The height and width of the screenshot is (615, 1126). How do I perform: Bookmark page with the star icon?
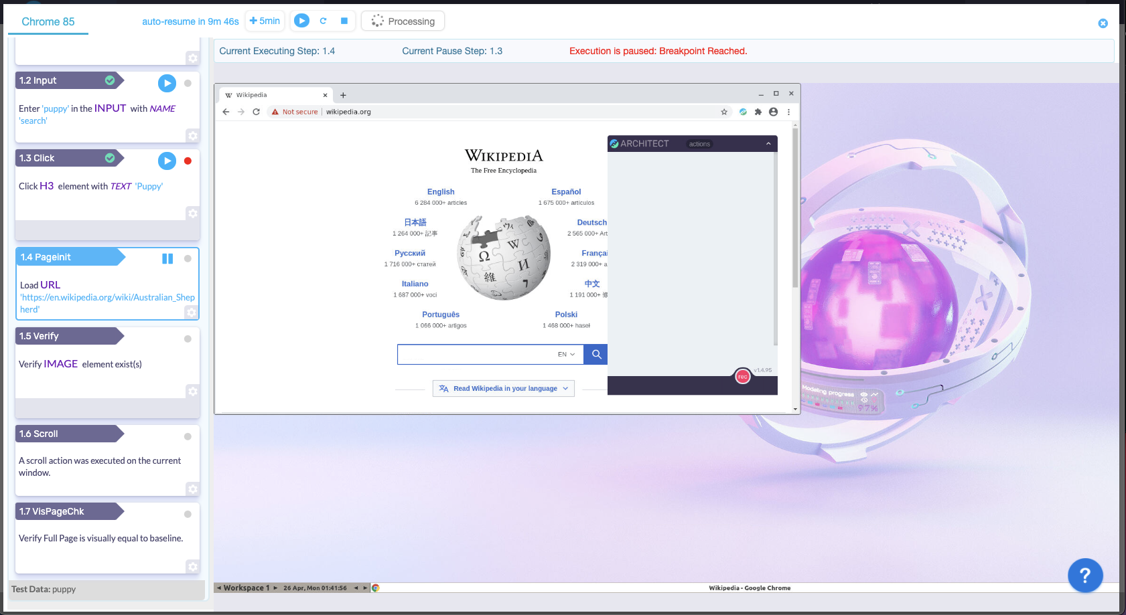(724, 112)
